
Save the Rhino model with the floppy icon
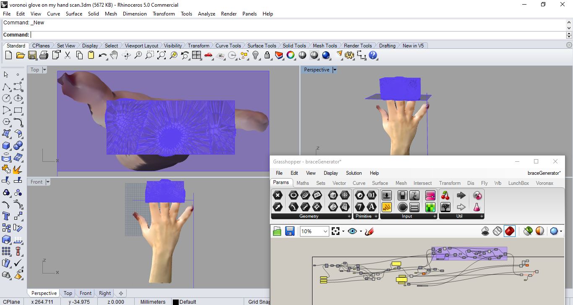32,55
